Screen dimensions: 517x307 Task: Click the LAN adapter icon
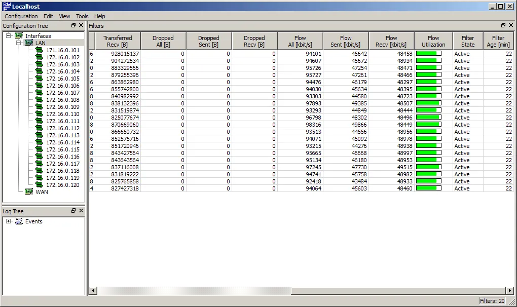pos(29,43)
